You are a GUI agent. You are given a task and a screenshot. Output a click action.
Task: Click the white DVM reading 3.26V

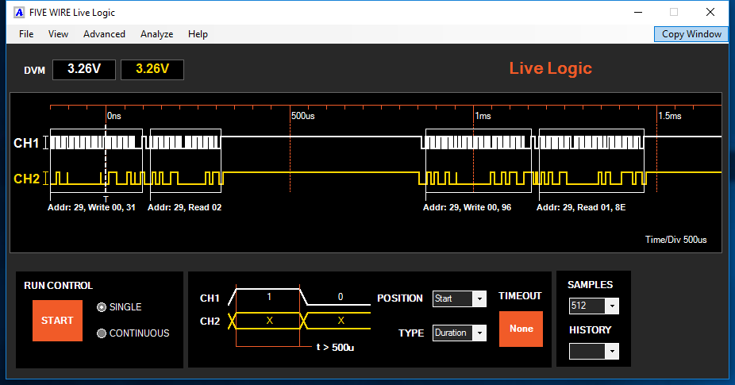tap(84, 69)
